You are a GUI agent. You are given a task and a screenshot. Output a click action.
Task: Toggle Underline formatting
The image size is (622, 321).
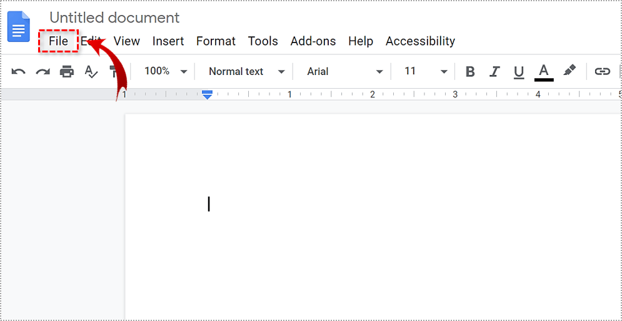click(x=519, y=72)
